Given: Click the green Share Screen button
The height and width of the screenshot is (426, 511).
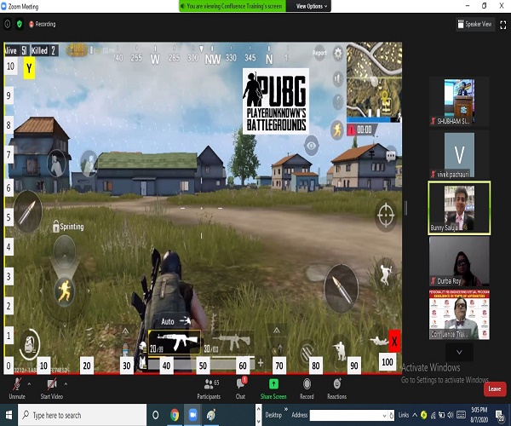Looking at the screenshot, I should 273,389.
